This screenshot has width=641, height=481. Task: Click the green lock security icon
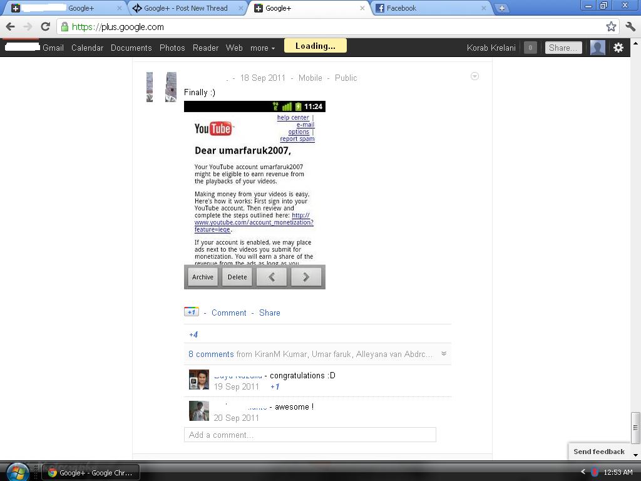pyautogui.click(x=64, y=27)
